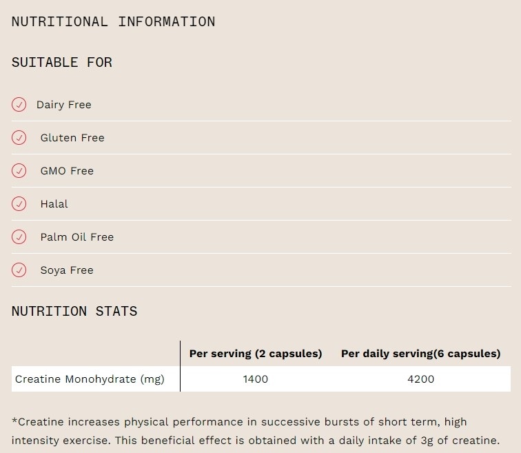Screen dimensions: 521x453
Task: Click the Per daily serving(6 capsules) header
Action: tap(420, 354)
